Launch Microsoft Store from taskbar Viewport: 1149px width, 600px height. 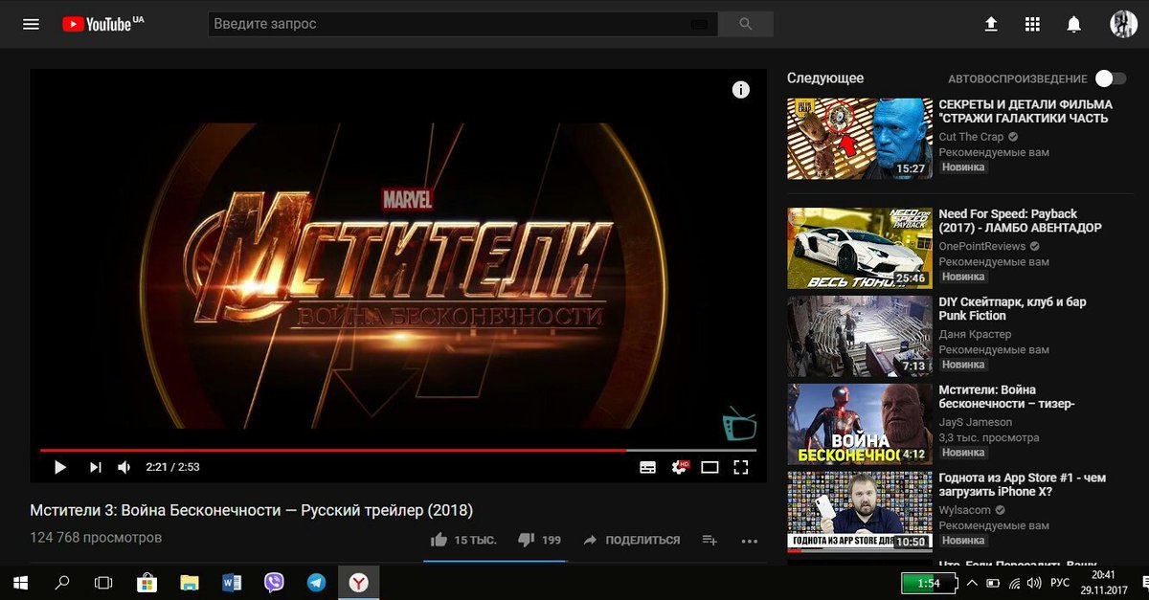point(146,583)
